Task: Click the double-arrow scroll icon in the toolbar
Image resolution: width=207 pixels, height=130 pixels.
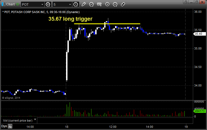Action: pyautogui.click(x=123, y=4)
